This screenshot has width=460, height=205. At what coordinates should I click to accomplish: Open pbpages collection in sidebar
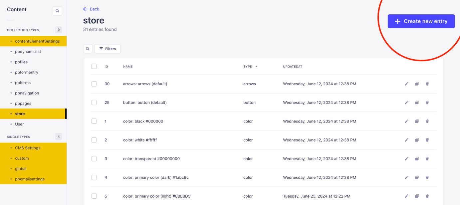[23, 103]
